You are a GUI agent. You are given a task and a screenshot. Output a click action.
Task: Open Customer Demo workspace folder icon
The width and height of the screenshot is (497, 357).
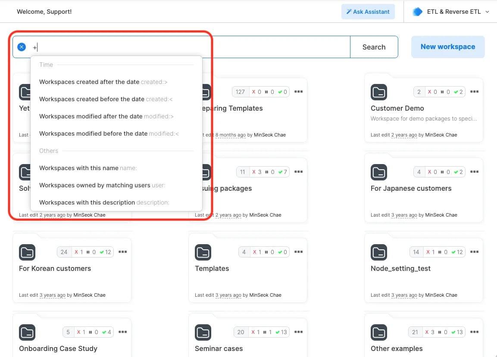pyautogui.click(x=379, y=92)
